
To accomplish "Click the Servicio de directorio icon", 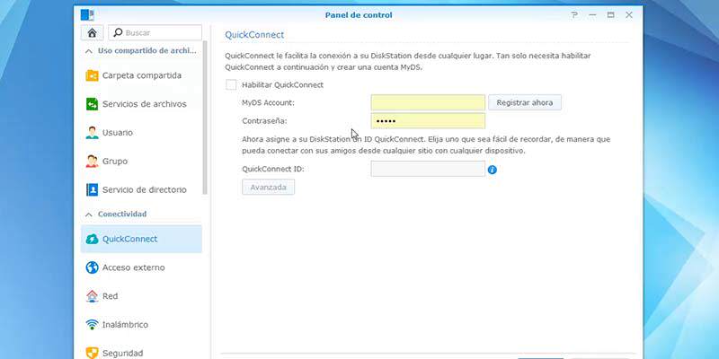I will click(x=93, y=189).
